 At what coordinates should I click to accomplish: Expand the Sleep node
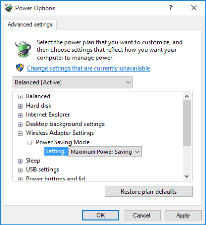(20, 161)
